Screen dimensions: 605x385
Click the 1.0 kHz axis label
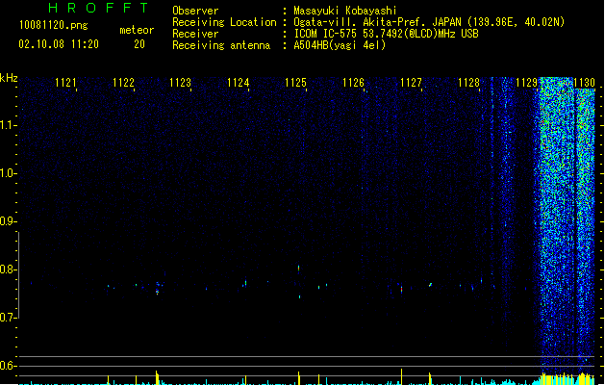click(8, 173)
